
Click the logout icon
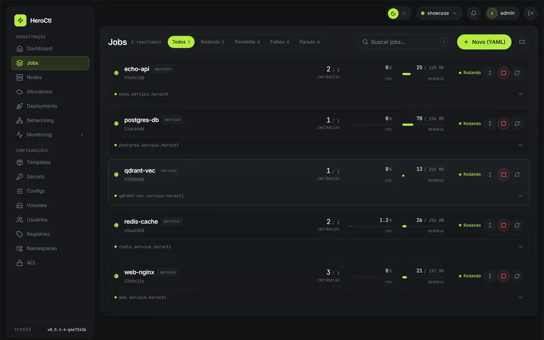[x=530, y=13]
